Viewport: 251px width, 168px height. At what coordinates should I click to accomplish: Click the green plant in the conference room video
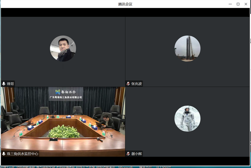(x=64, y=131)
